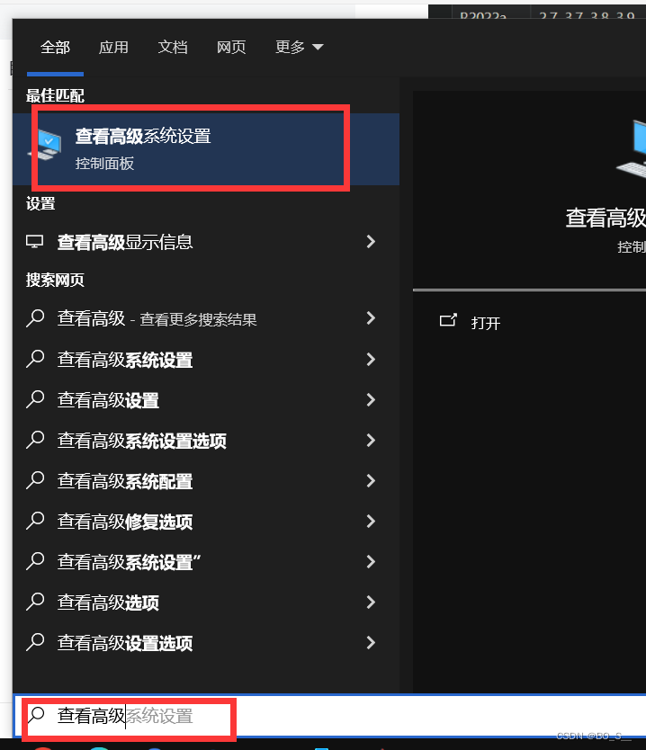Expand the chevron next to 查看高级选项
The height and width of the screenshot is (750, 646).
pyautogui.click(x=371, y=603)
